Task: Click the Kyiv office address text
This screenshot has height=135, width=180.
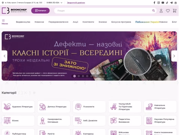Action: coord(24,3)
